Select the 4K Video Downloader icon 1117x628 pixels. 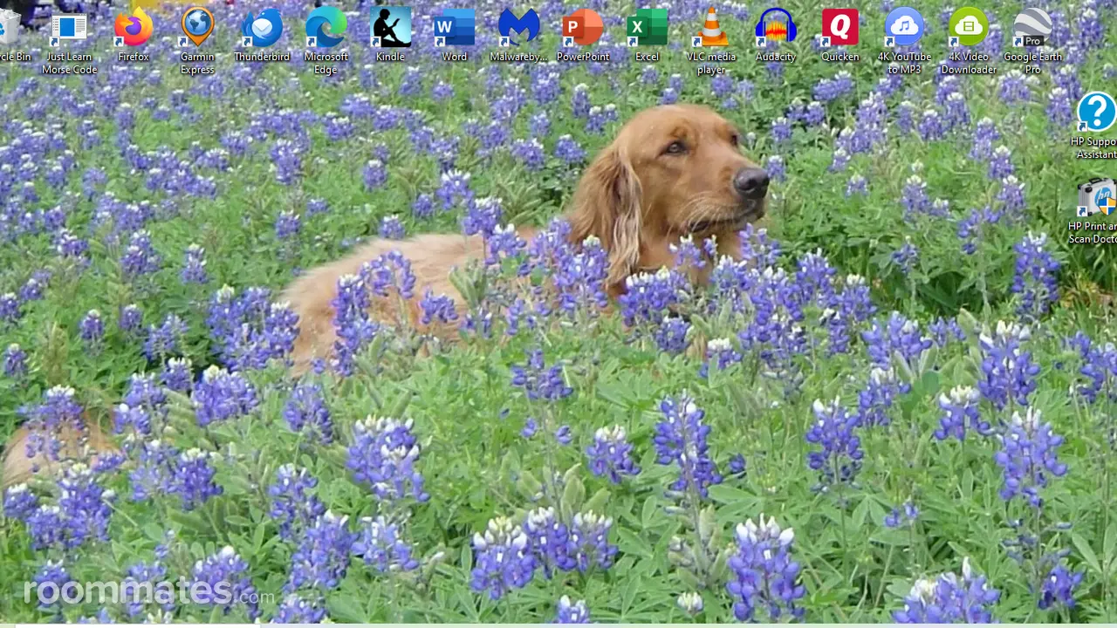point(969,41)
